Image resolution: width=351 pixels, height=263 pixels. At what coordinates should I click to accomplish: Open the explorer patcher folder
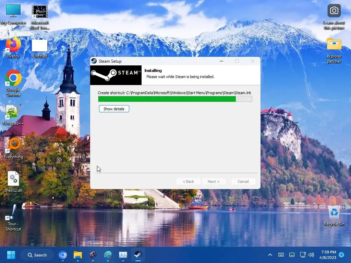coord(334,51)
